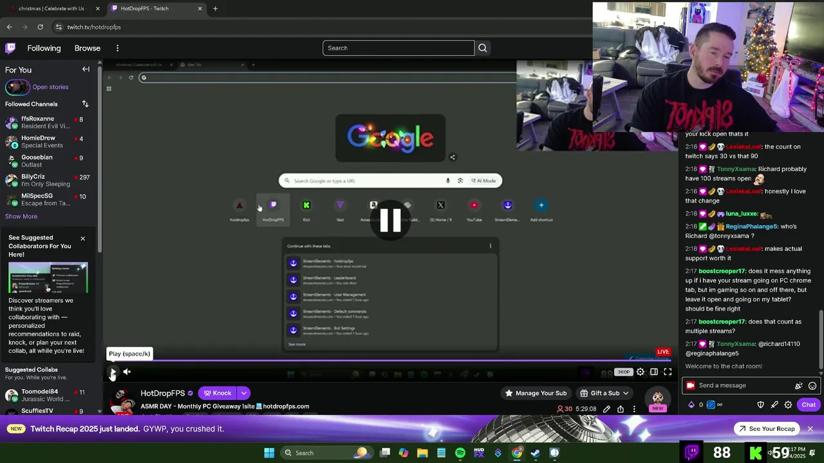Go back in browser history
Image resolution: width=824 pixels, height=463 pixels.
9,27
